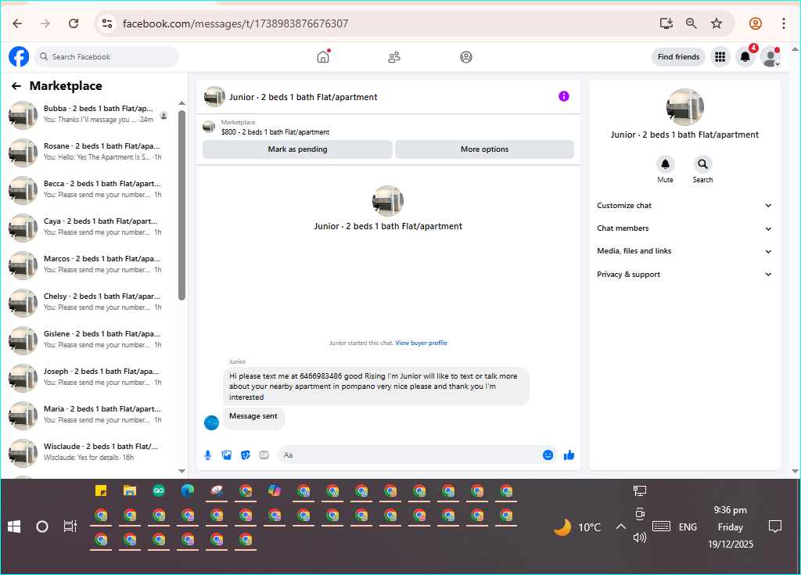Expand Privacy & support section
801x575 pixels.
[684, 275]
